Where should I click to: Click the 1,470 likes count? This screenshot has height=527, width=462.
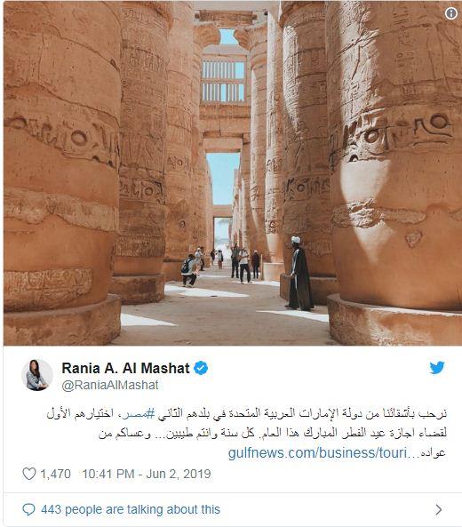(x=55, y=474)
